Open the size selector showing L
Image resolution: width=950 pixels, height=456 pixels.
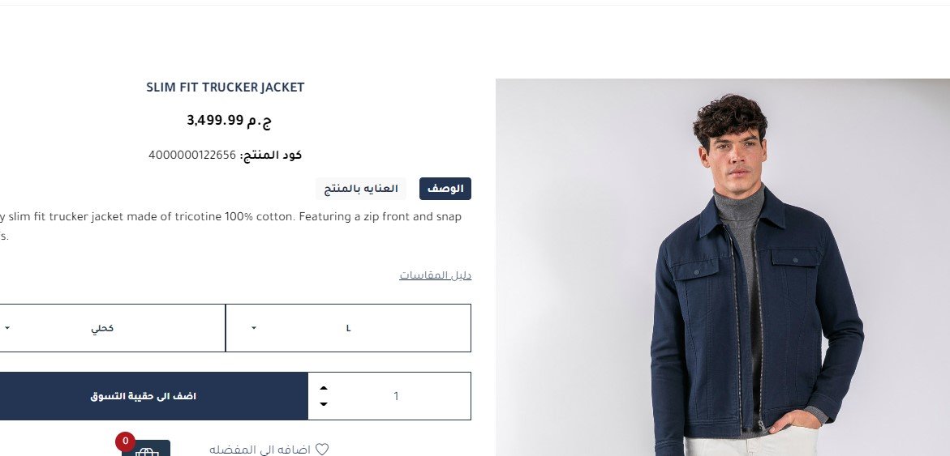pos(348,328)
